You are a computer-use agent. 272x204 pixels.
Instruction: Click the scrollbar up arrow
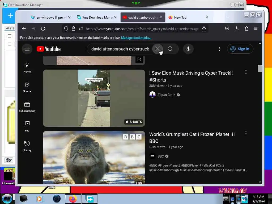(260, 44)
